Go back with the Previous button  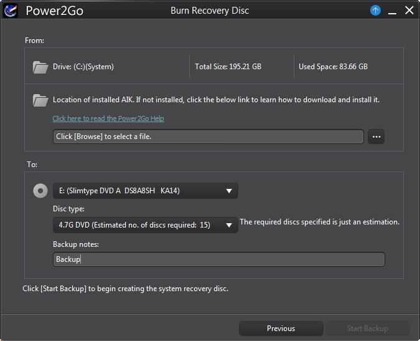[x=281, y=329]
